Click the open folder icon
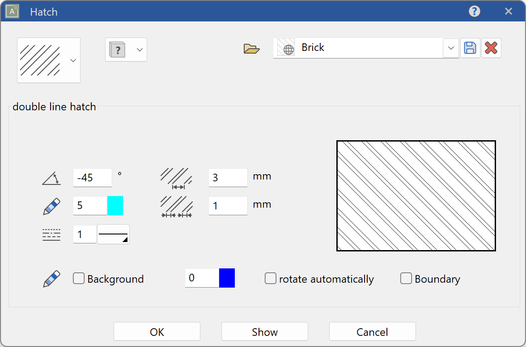 (251, 48)
